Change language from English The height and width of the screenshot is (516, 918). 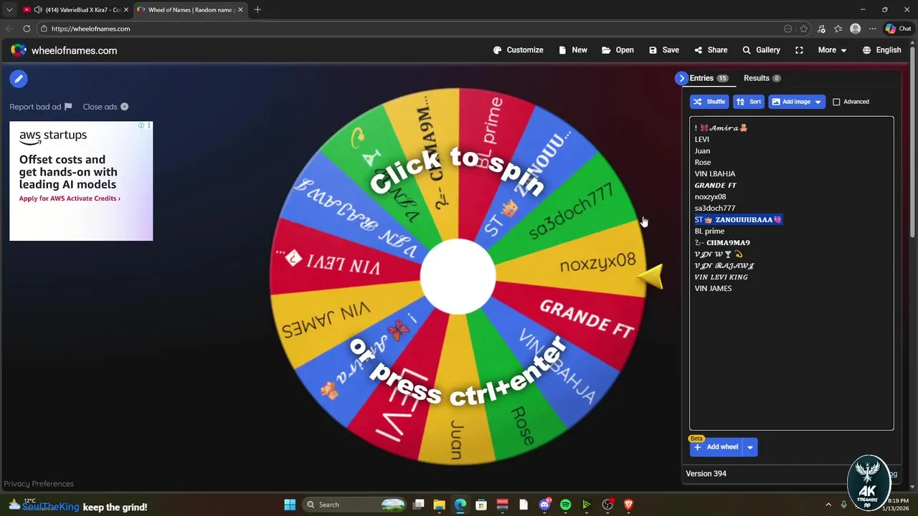click(x=881, y=50)
